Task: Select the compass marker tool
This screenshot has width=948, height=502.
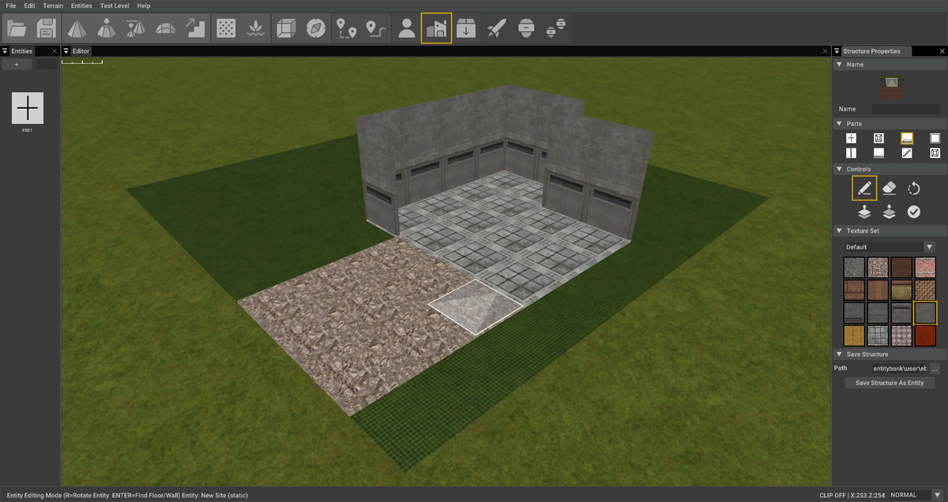Action: click(315, 28)
